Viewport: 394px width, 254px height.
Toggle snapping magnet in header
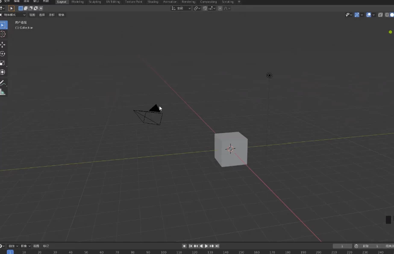[205, 8]
